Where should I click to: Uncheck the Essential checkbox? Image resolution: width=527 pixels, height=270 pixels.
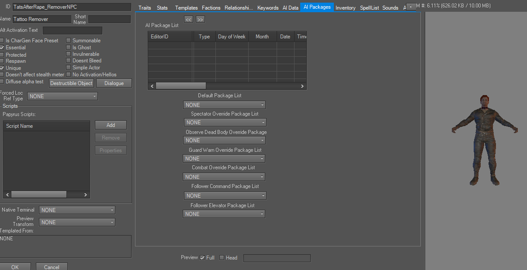coord(2,48)
